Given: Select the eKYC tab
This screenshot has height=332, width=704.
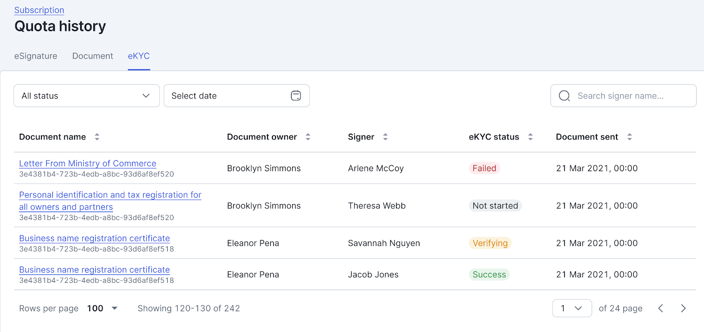Looking at the screenshot, I should click(139, 56).
